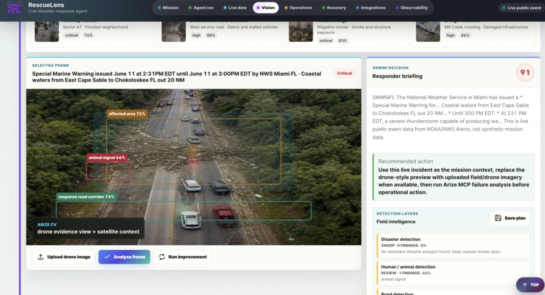Click the affected area 72% label
This screenshot has height=295, width=545.
coord(127,114)
